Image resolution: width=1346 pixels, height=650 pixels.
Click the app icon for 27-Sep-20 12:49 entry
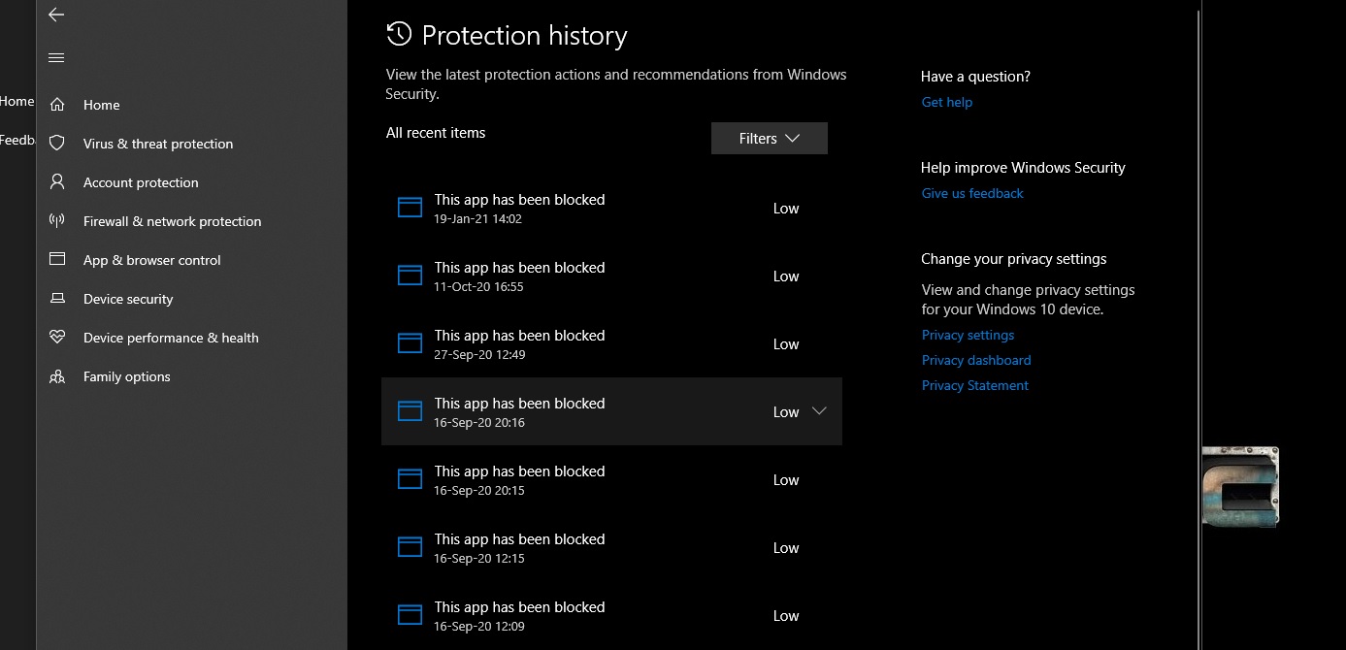(410, 343)
